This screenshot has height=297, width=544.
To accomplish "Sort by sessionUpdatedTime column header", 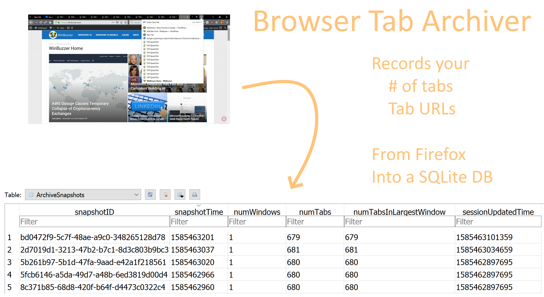I will click(498, 212).
